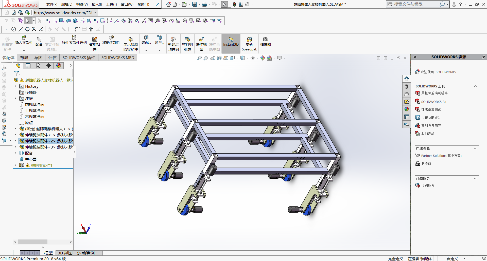This screenshot has width=487, height=261.
Task: Open Section View tool
Action: point(219,58)
